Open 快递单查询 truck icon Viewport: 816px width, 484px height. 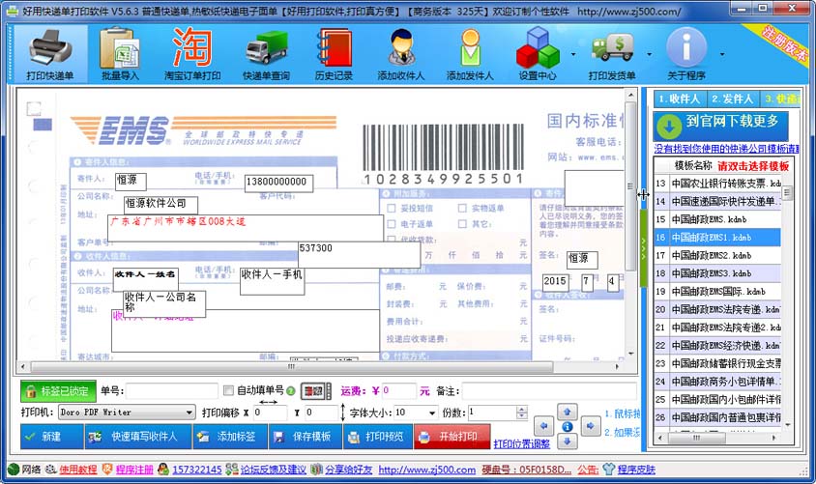coord(266,55)
